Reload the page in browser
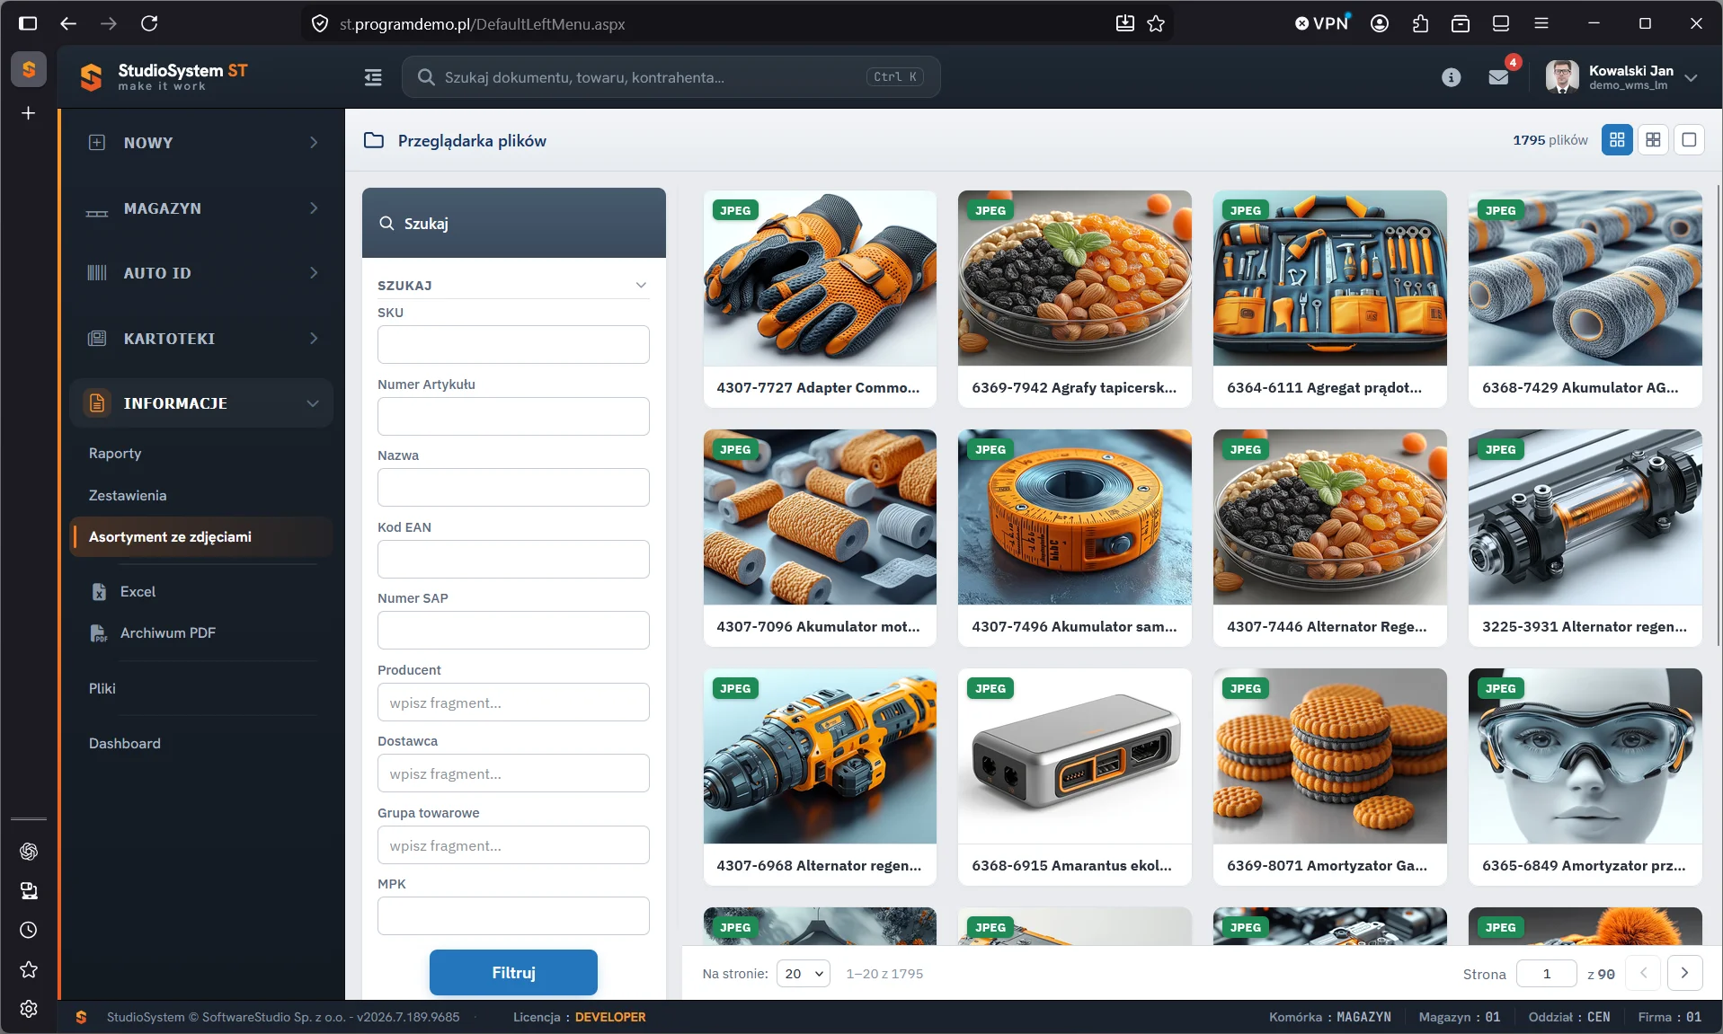Screen dimensions: 1723x1034 pos(149,23)
